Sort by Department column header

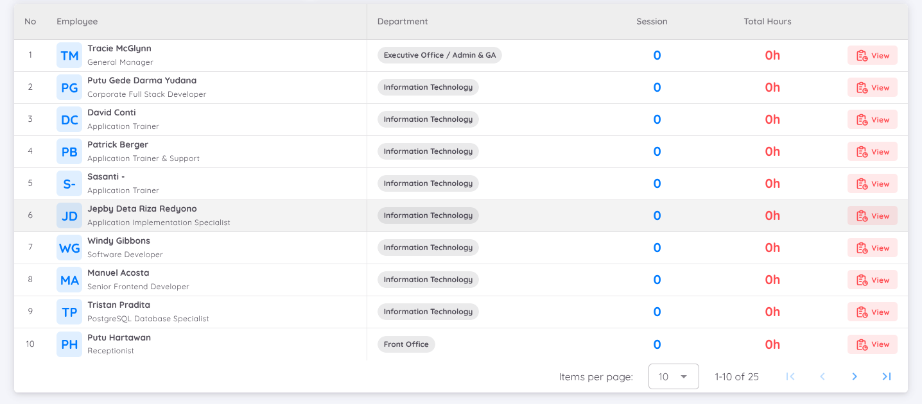coord(403,22)
